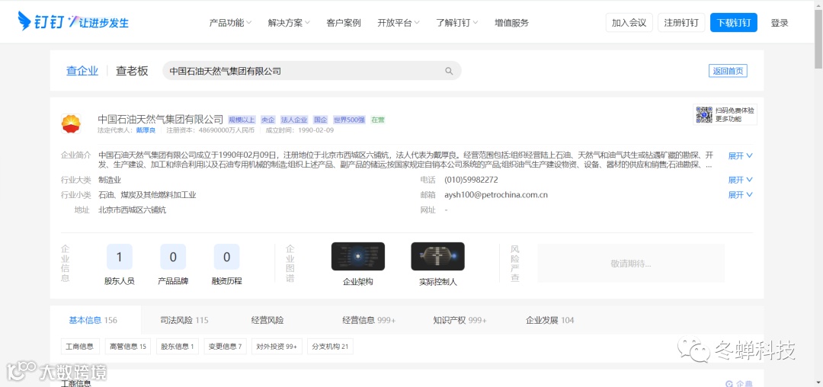This screenshot has width=823, height=387.
Task: Click the 加入会议 button
Action: 629,23
